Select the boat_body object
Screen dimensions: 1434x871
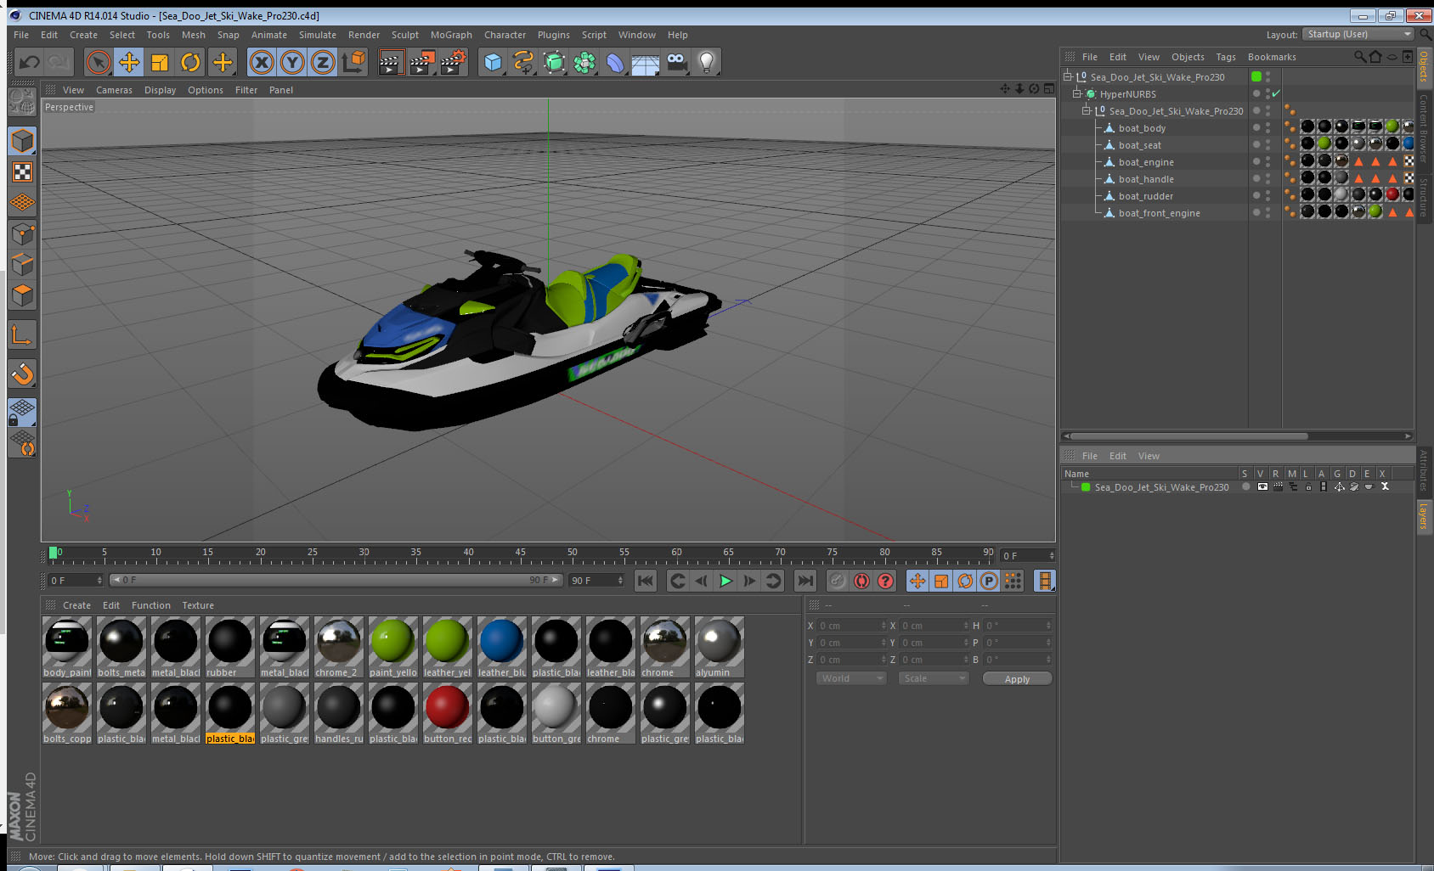coord(1142,128)
